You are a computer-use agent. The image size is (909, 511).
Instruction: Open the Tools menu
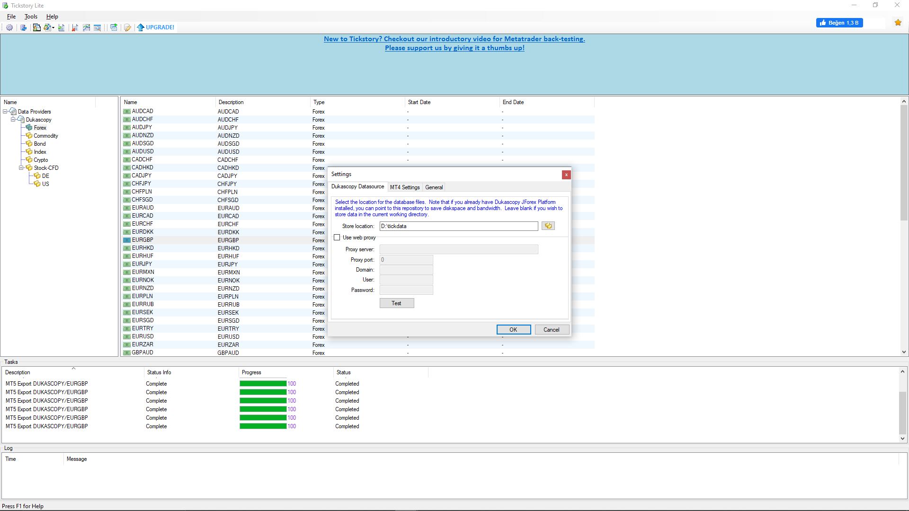[x=31, y=17]
